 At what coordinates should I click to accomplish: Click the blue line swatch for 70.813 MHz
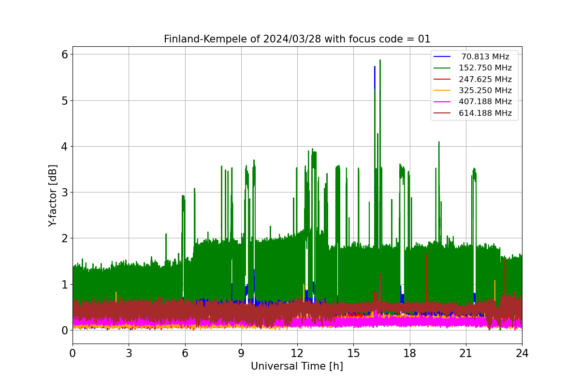click(x=442, y=56)
